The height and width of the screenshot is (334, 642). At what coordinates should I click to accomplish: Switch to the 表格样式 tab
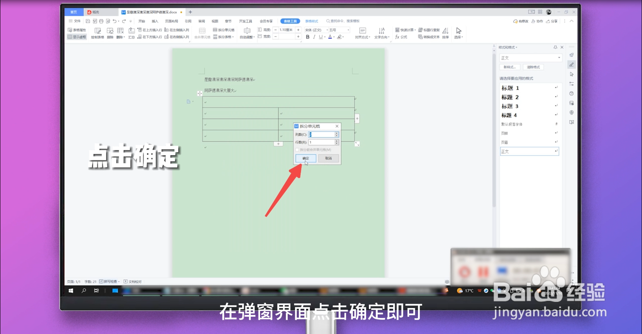pyautogui.click(x=311, y=21)
